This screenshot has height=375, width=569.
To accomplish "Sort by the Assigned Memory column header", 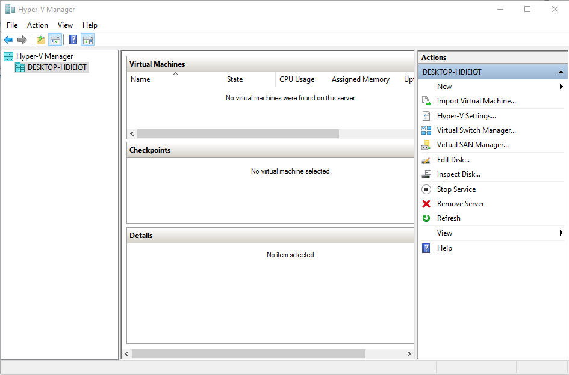I will [365, 79].
